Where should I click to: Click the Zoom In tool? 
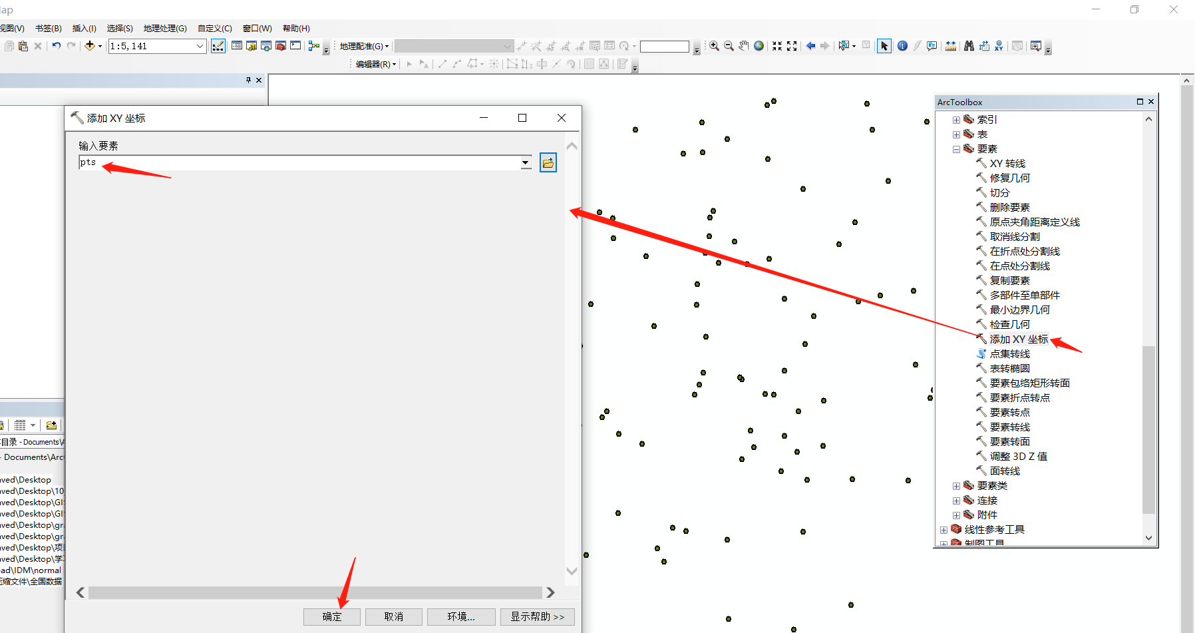click(714, 46)
